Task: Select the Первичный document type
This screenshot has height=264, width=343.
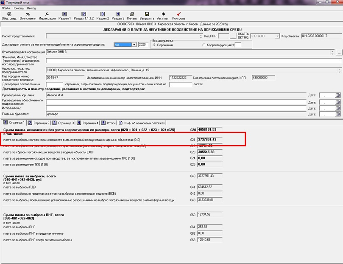Action: (x=154, y=45)
